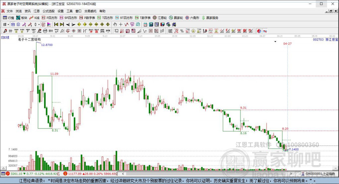Jump to the last bar
The image size is (339, 184).
click(62, 25)
